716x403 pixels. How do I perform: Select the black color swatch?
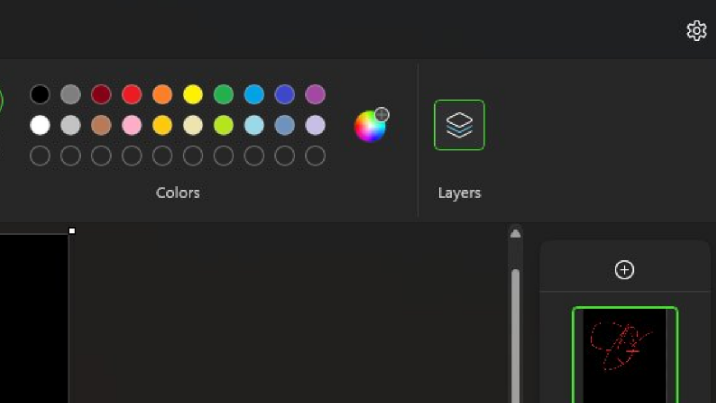tap(39, 94)
